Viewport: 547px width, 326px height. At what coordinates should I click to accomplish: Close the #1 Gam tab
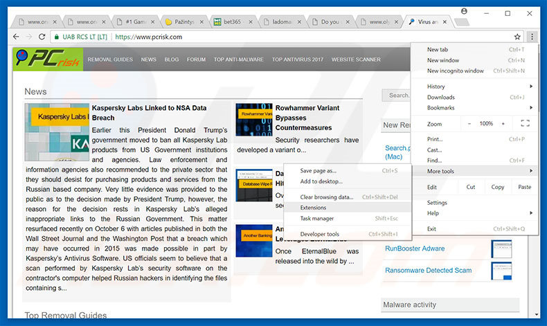152,21
